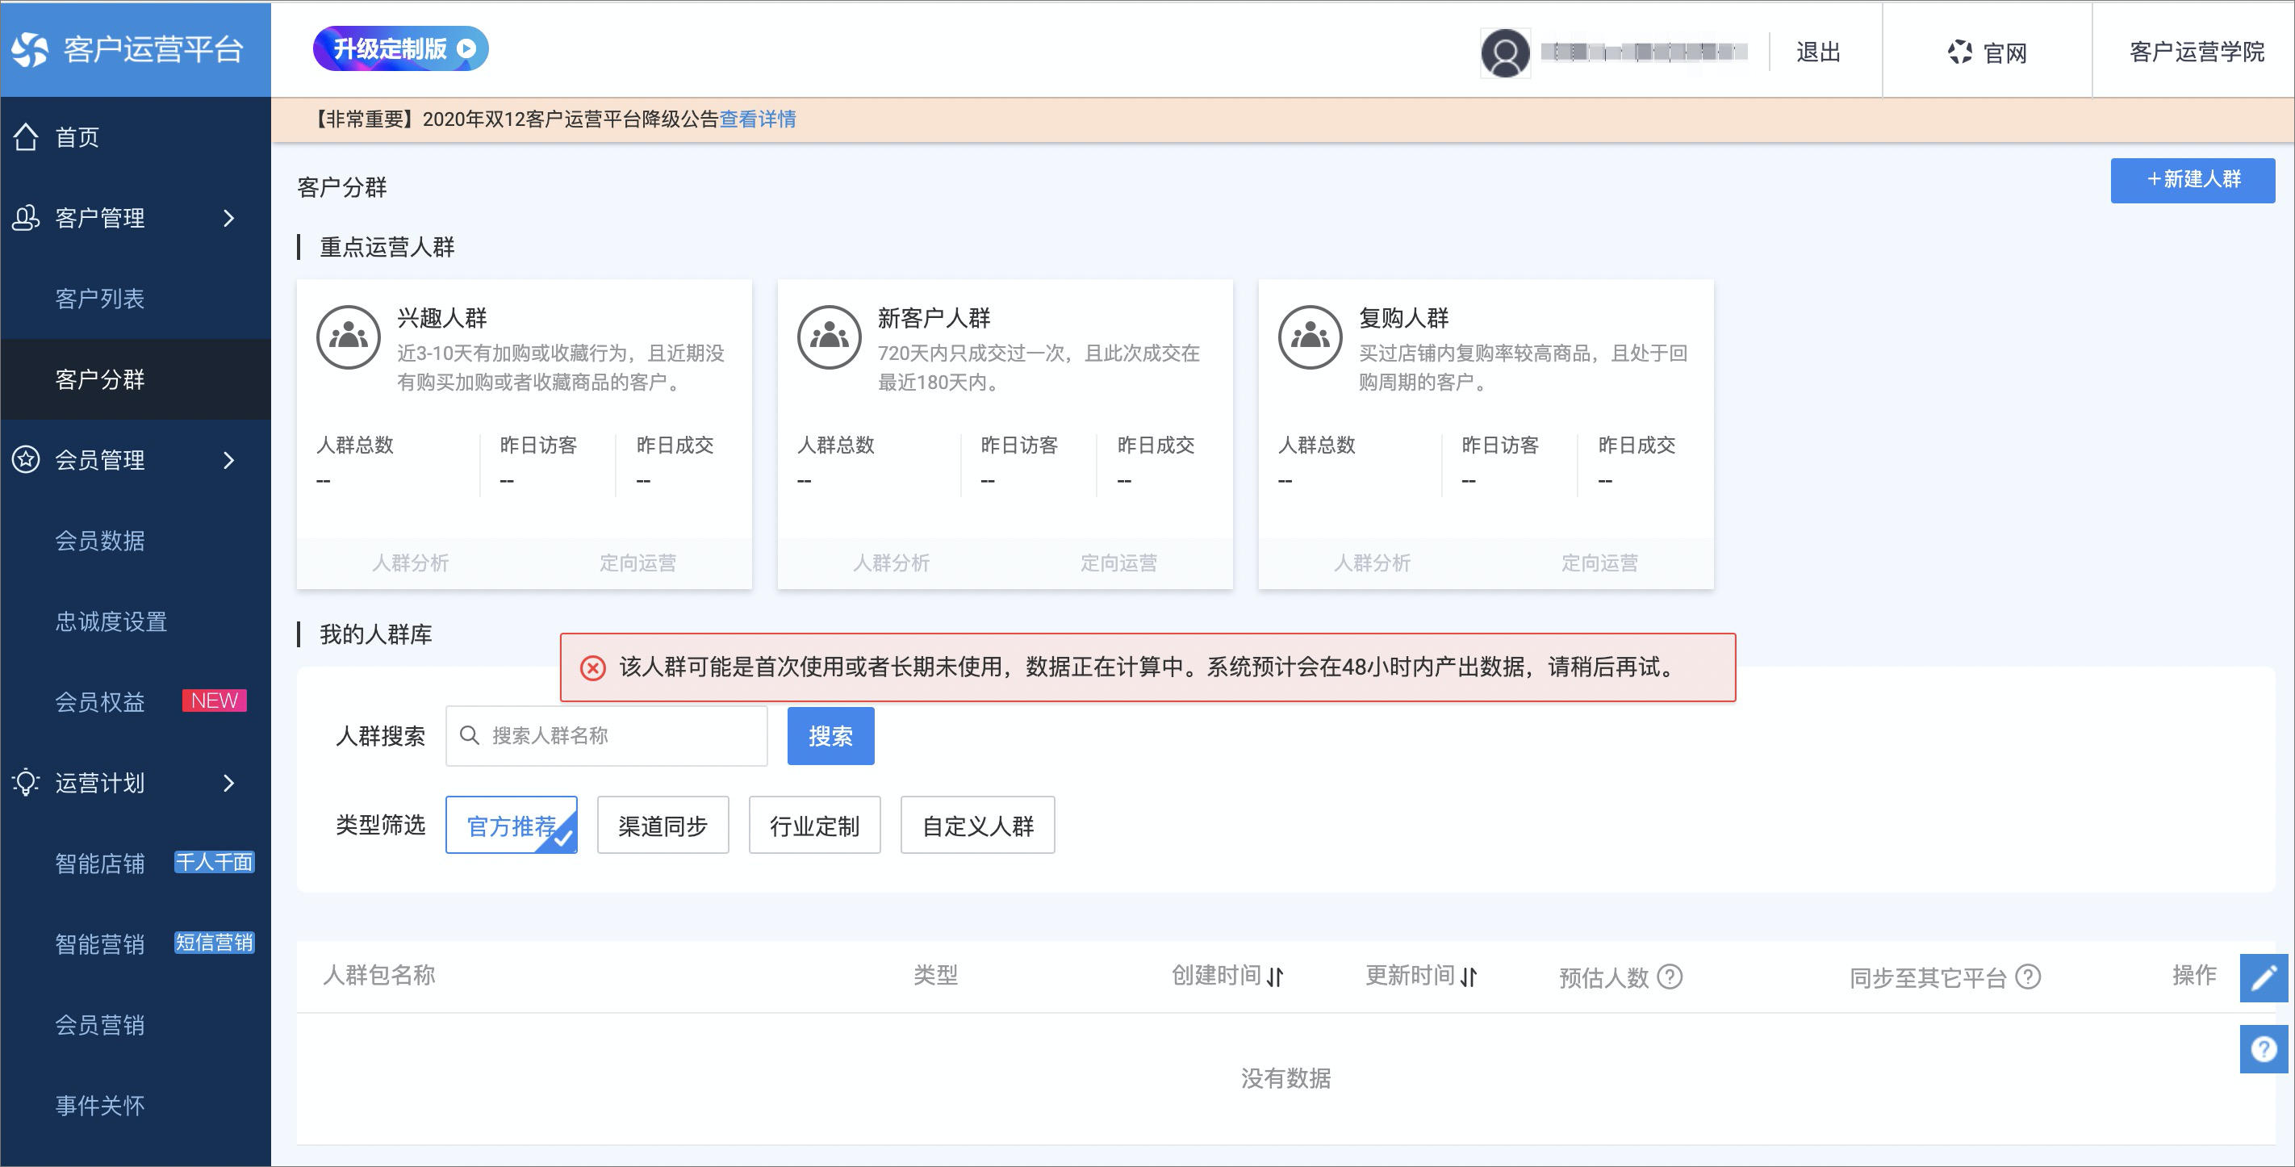Select the 渠道同步 type filter

click(x=663, y=826)
